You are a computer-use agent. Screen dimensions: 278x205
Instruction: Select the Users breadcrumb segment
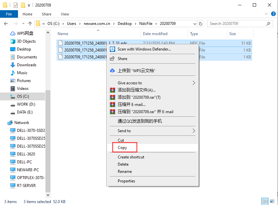[x=71, y=24]
